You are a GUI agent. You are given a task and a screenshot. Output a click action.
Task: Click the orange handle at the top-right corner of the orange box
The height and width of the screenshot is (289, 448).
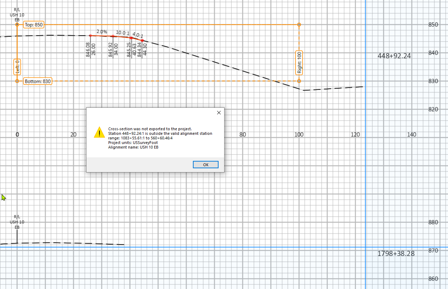tap(299, 25)
